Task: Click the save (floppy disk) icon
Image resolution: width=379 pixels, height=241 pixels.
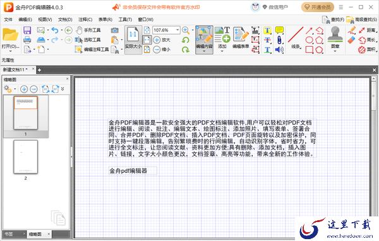Action: (x=27, y=30)
